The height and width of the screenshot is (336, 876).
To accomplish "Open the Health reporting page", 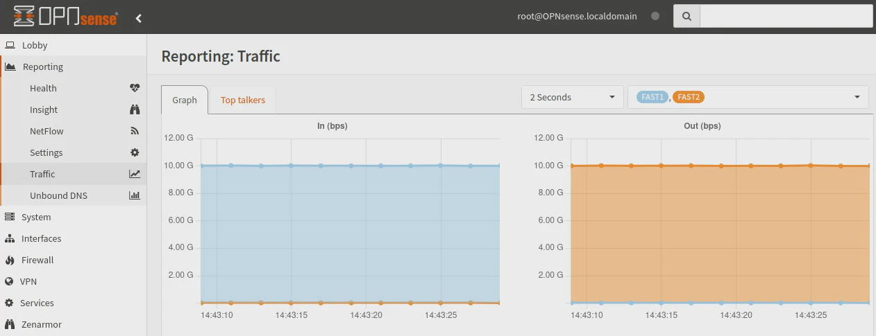I will 74,88.
